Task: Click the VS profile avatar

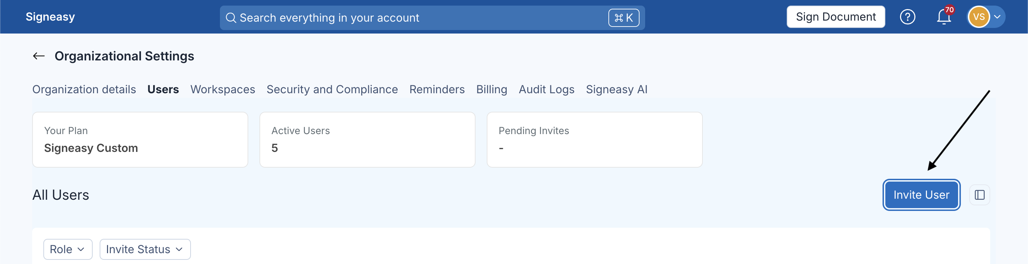Action: pyautogui.click(x=978, y=17)
